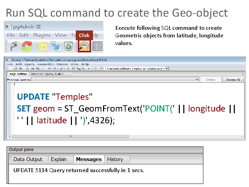Open the Favourites menu

[x=45, y=64]
